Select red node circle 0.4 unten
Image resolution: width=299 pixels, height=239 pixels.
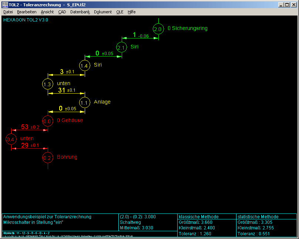pyautogui.click(x=11, y=139)
